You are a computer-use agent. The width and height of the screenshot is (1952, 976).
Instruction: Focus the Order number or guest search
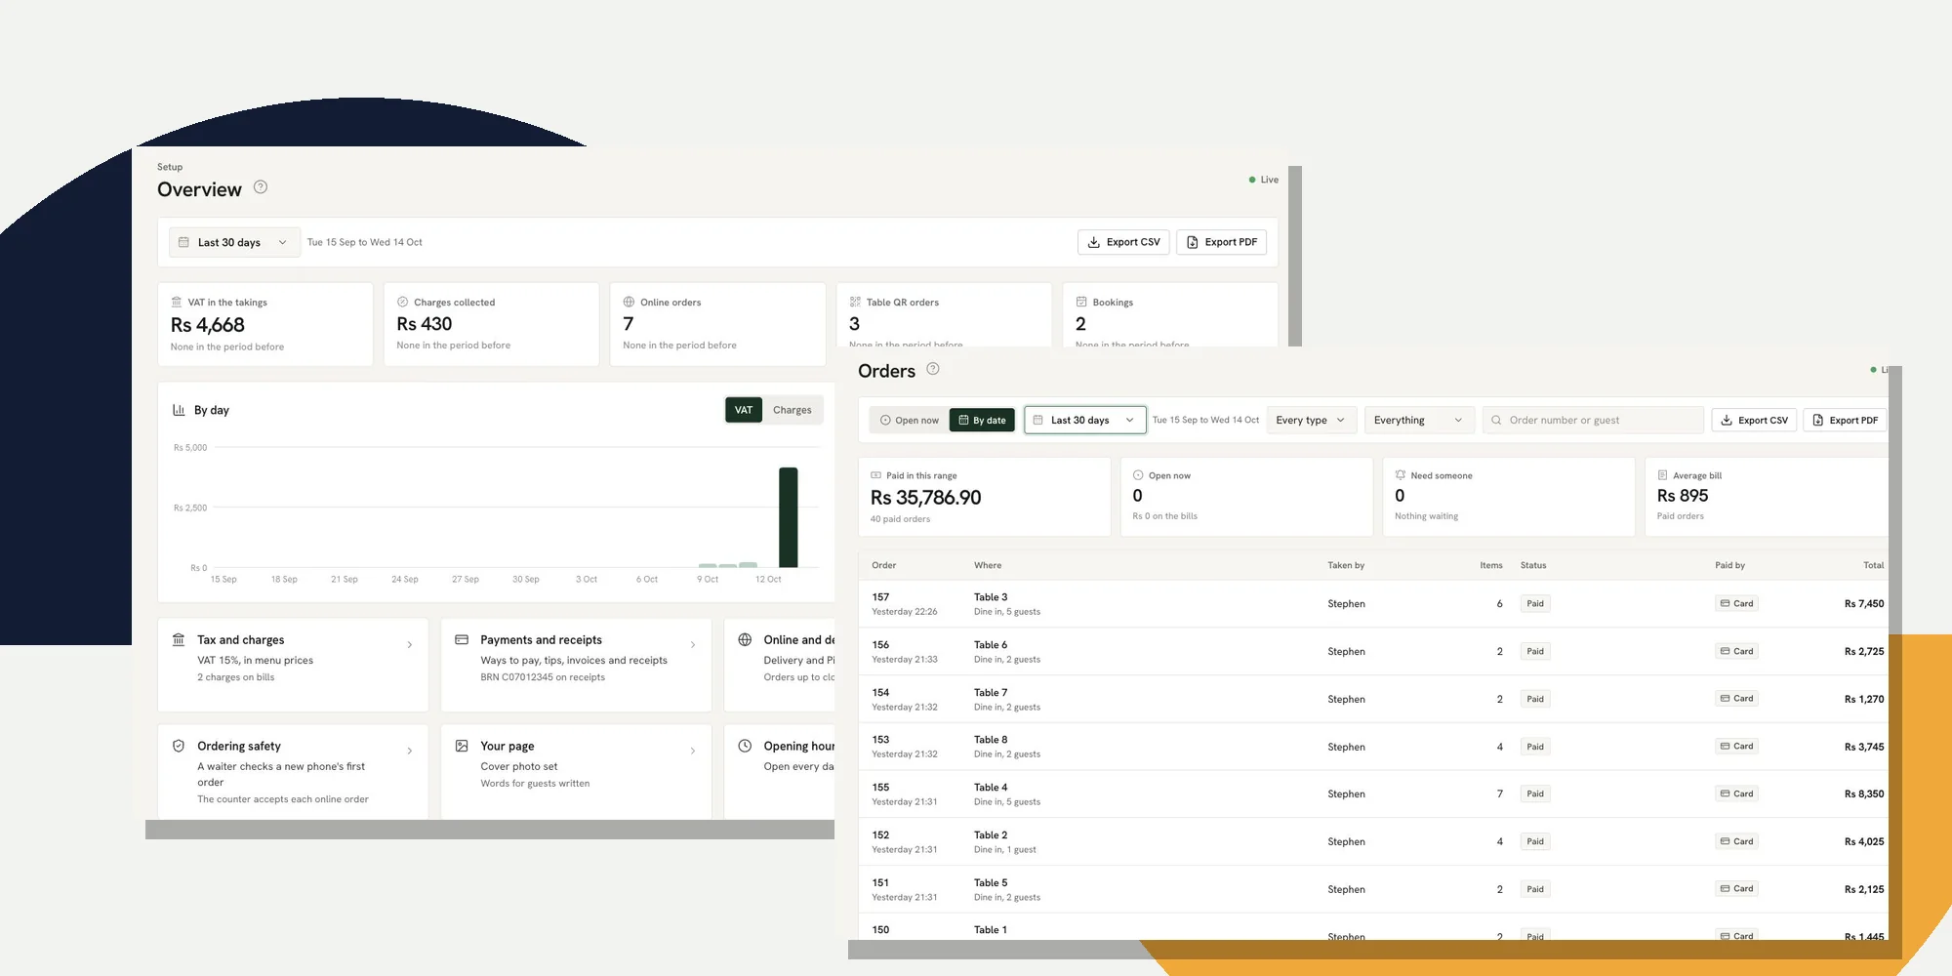click(x=1593, y=421)
